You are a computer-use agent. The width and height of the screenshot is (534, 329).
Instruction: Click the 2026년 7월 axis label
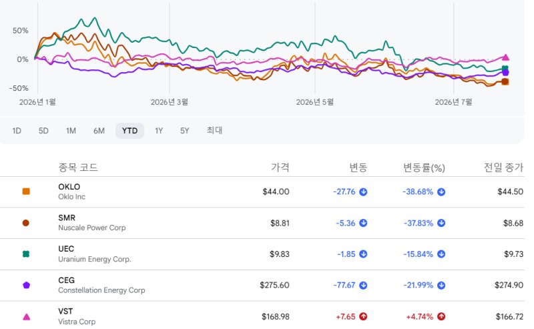(453, 102)
